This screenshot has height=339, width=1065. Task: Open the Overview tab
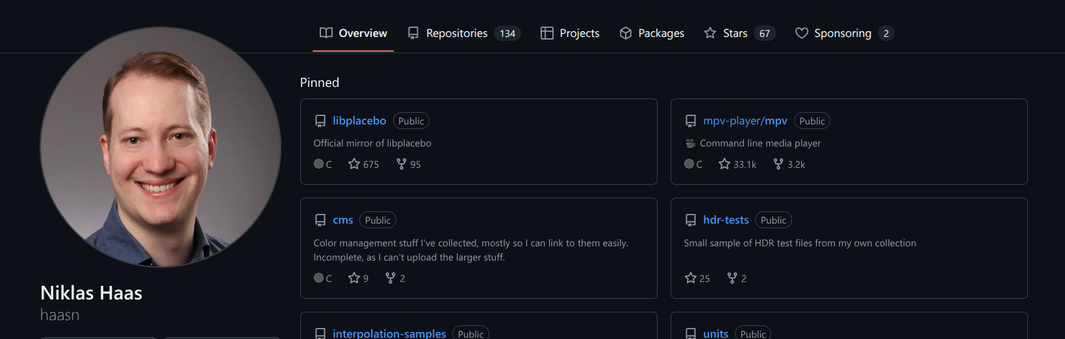(x=353, y=33)
